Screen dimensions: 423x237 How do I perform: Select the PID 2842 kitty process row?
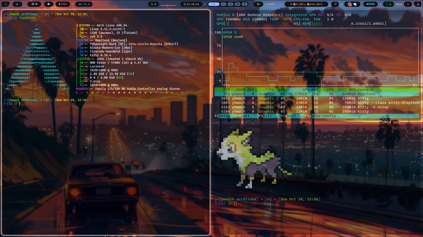317,98
